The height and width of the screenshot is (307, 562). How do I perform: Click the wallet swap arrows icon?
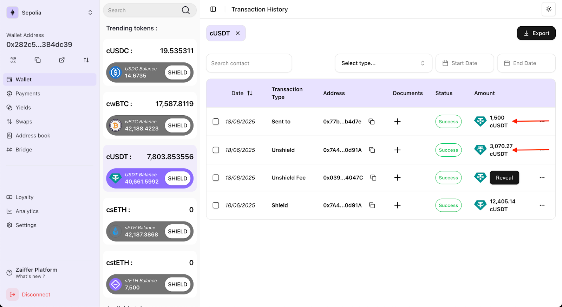pyautogui.click(x=86, y=60)
